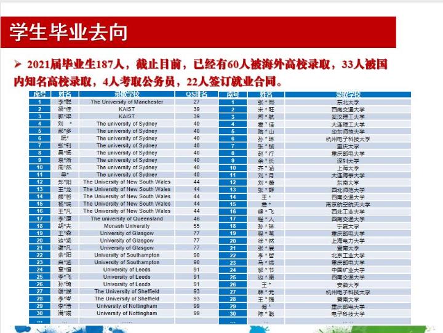Click The university of Queensland cell
This screenshot has height=333, width=443.
pos(127,219)
